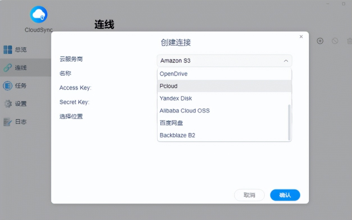
Task: Click the disable connection circle-slash icon
Action: [335, 41]
